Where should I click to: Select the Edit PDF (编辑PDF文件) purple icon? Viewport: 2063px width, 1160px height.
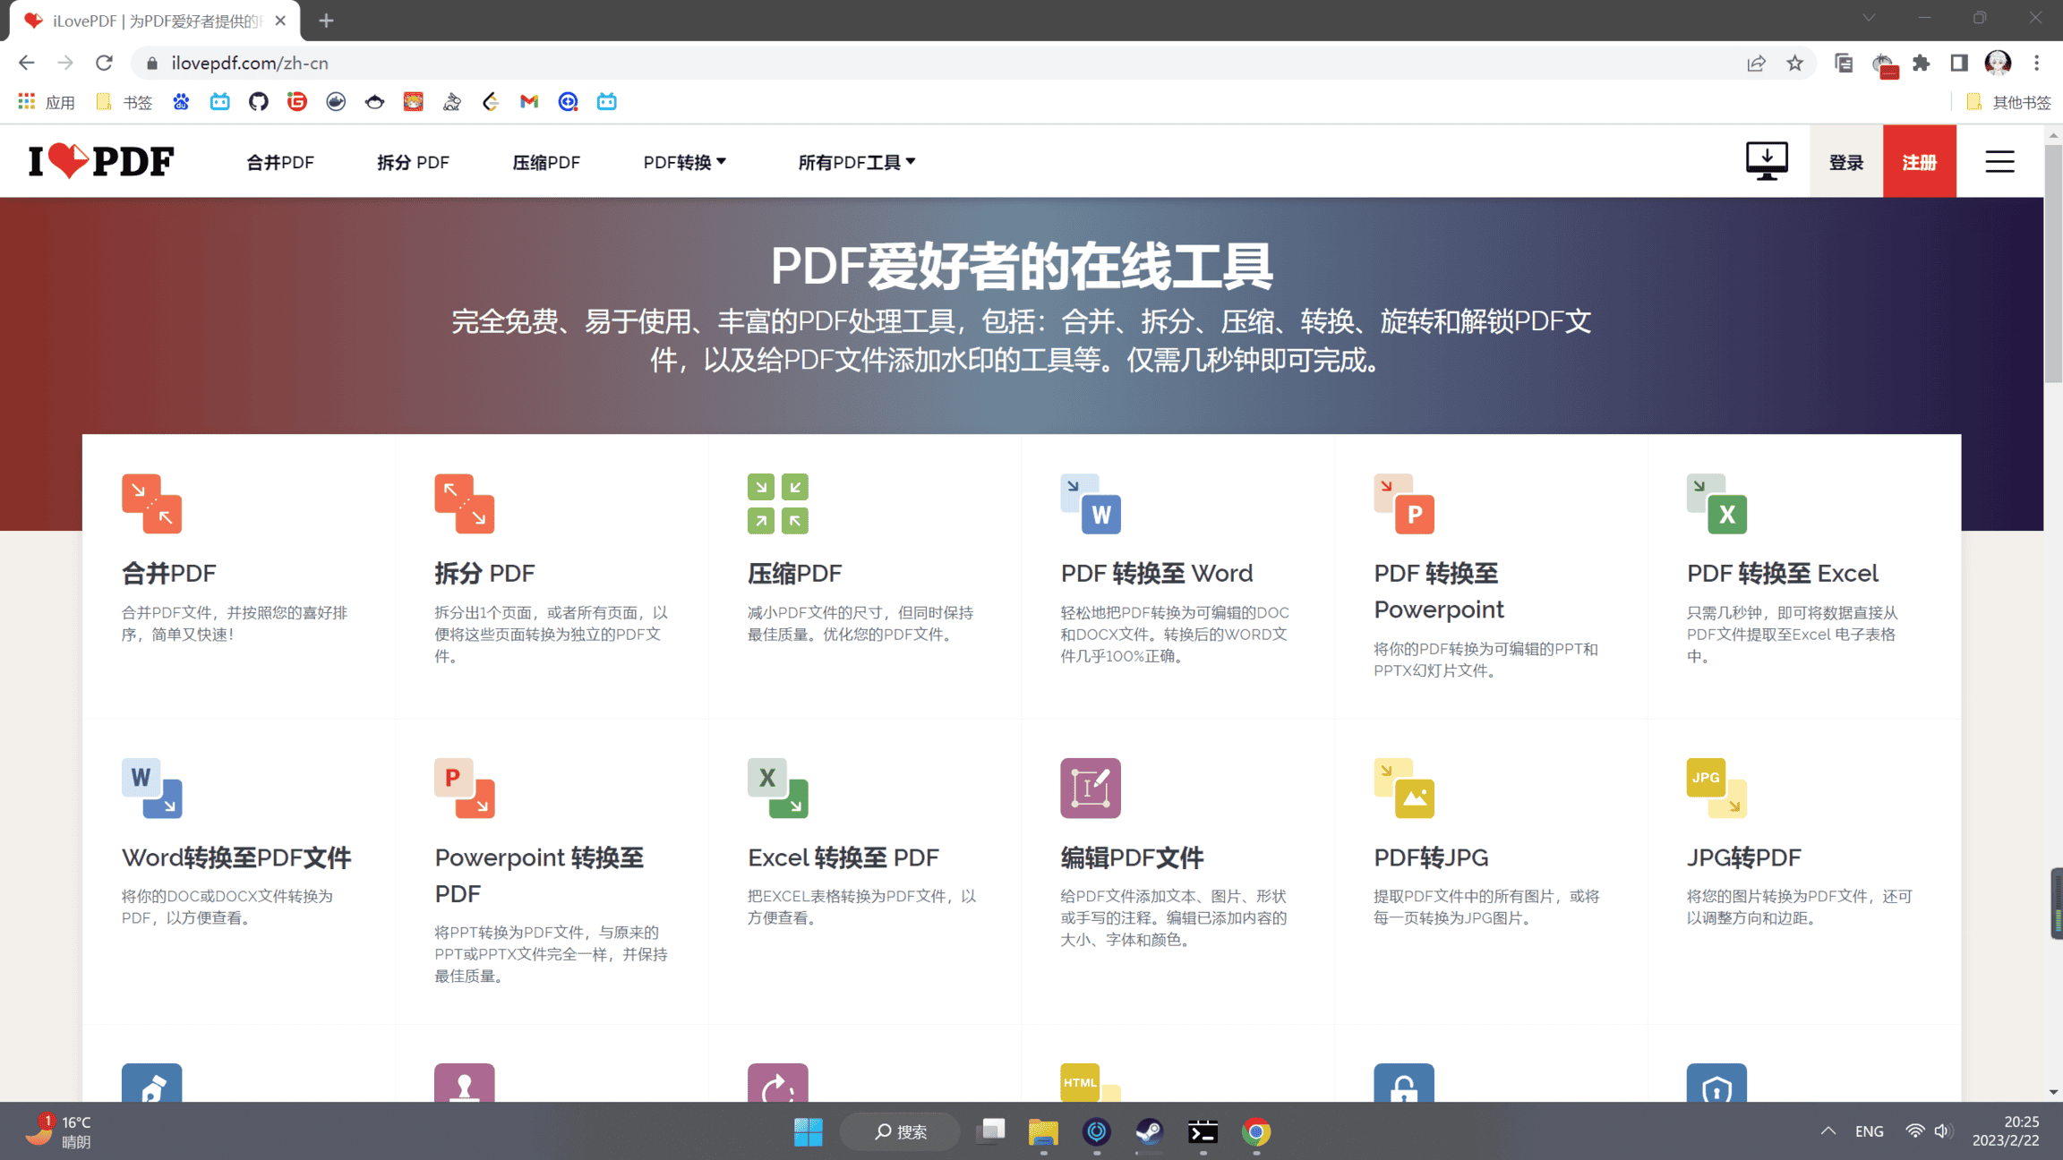pos(1091,788)
